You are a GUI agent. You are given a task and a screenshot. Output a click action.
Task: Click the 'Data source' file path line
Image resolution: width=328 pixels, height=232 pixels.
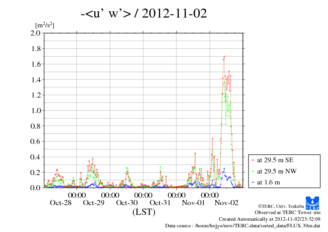click(243, 226)
